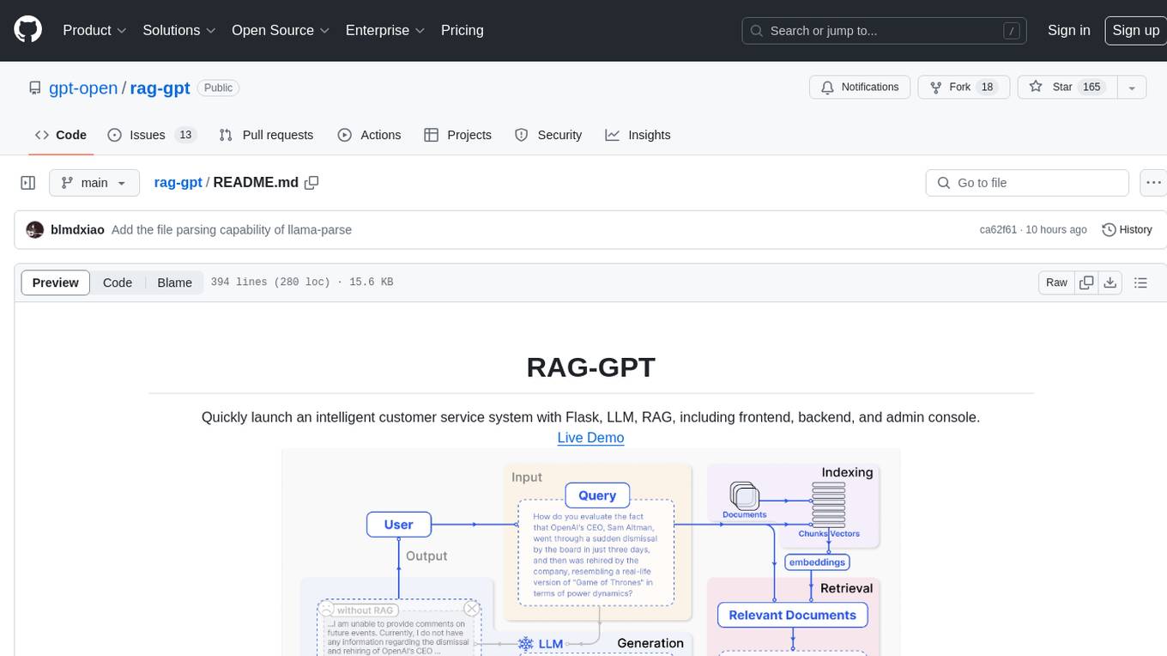
Task: Expand the Open Source menu
Action: pyautogui.click(x=281, y=30)
